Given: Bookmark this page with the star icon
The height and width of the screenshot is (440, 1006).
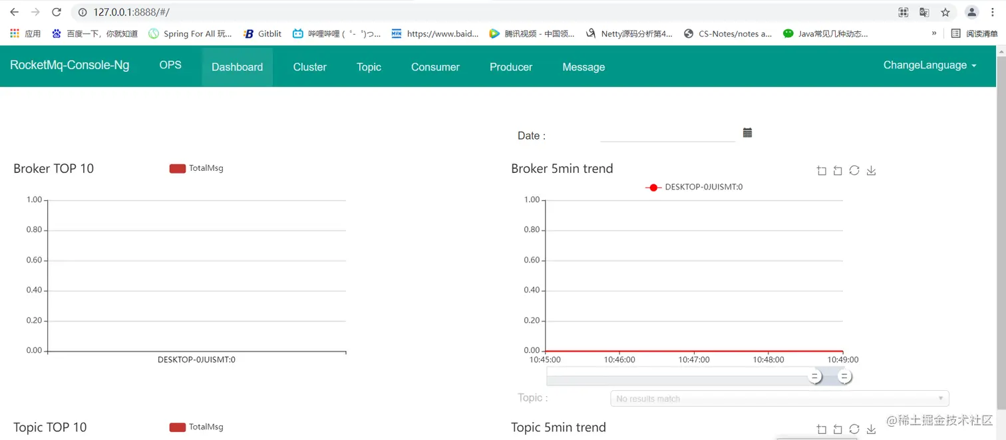Looking at the screenshot, I should 945,12.
